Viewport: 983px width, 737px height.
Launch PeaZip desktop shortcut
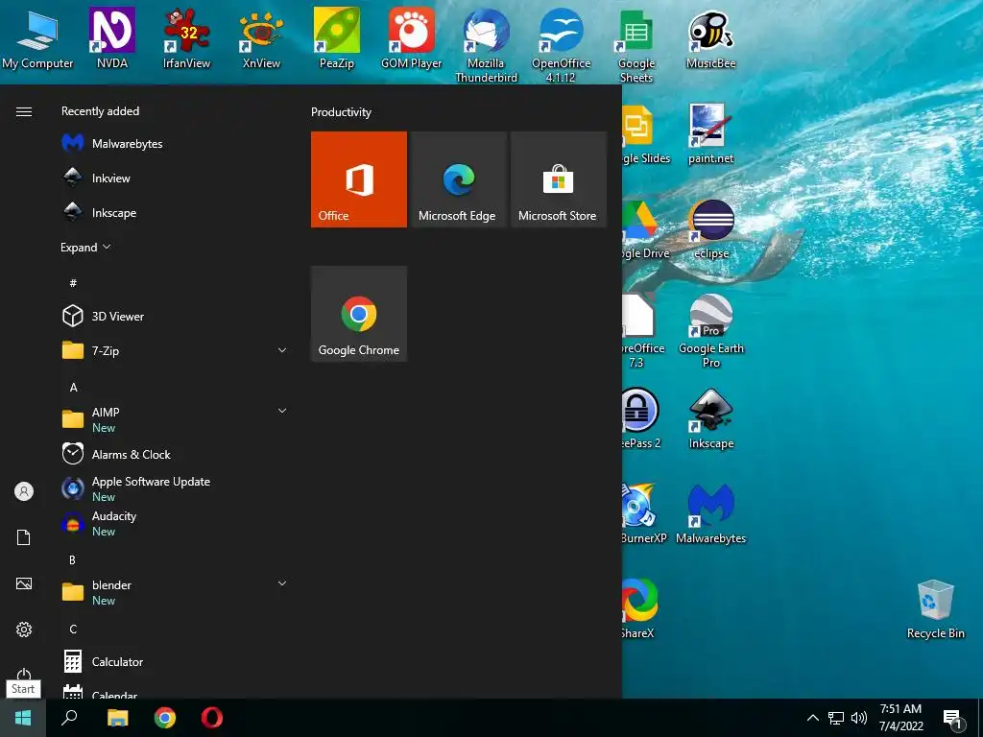pos(337,38)
